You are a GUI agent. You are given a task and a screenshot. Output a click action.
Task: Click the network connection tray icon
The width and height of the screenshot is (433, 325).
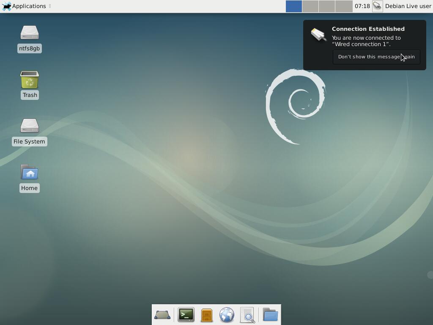point(377,6)
